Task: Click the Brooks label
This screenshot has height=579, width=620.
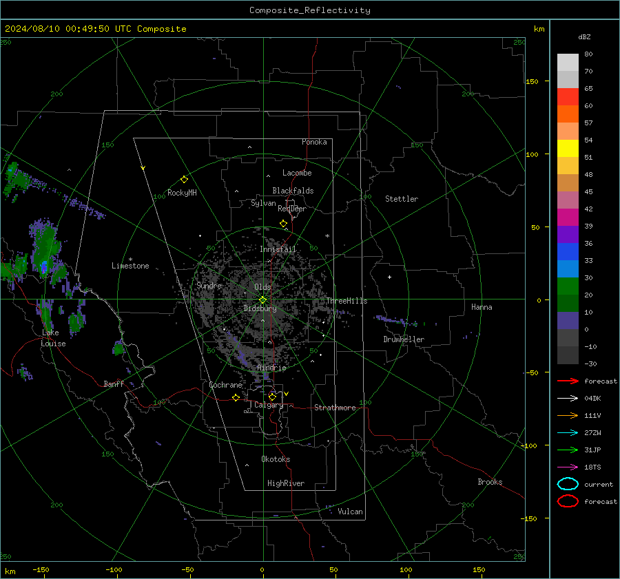Action: click(x=490, y=482)
